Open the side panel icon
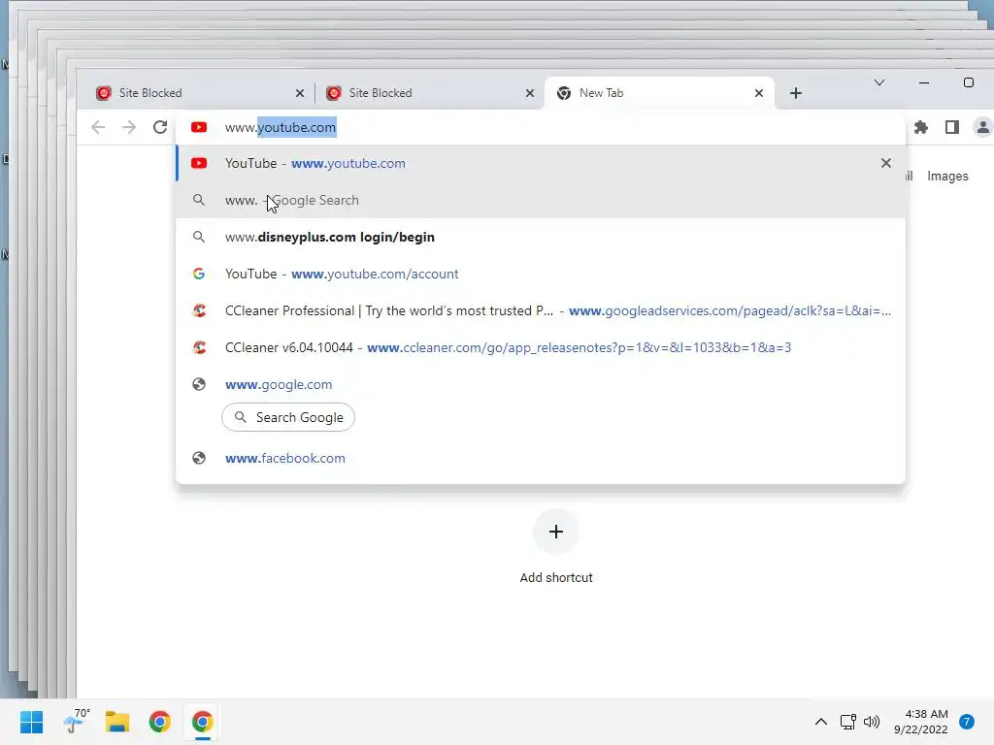 click(x=951, y=127)
